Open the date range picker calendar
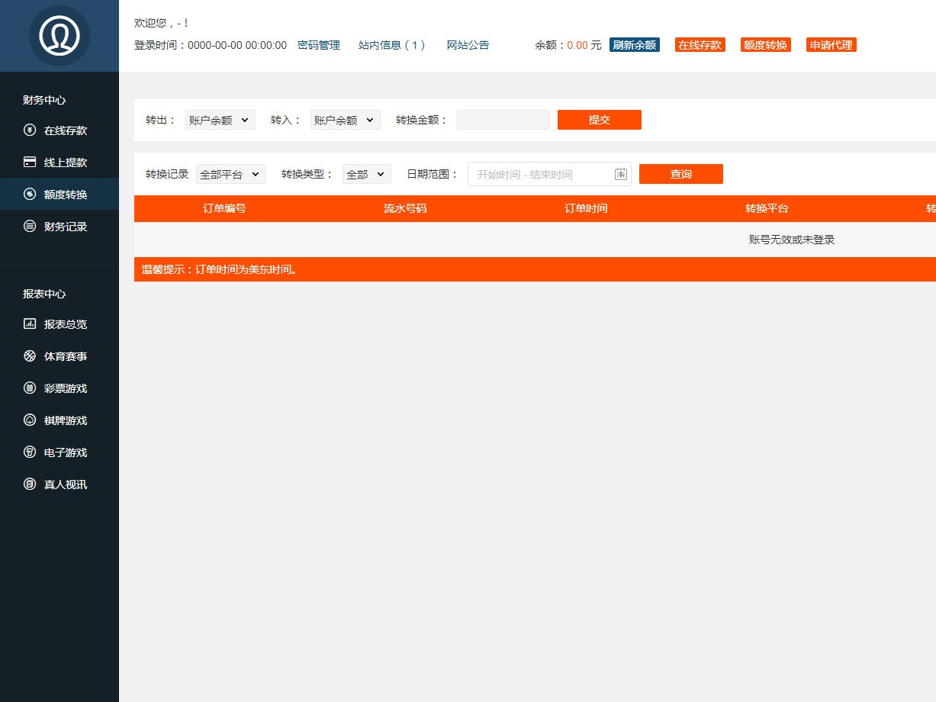The height and width of the screenshot is (702, 936). (620, 174)
